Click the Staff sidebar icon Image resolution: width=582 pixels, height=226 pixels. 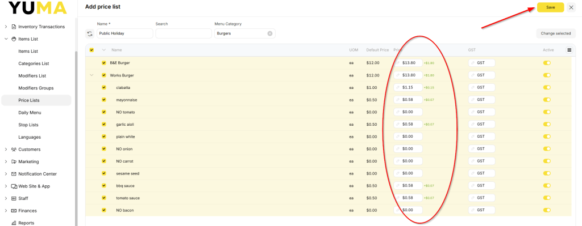tap(14, 198)
